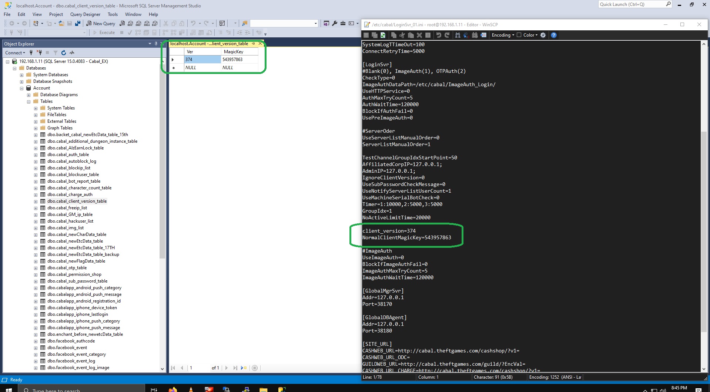
Task: Click the Database Engine Query icon beside New Query
Action: tap(122, 23)
